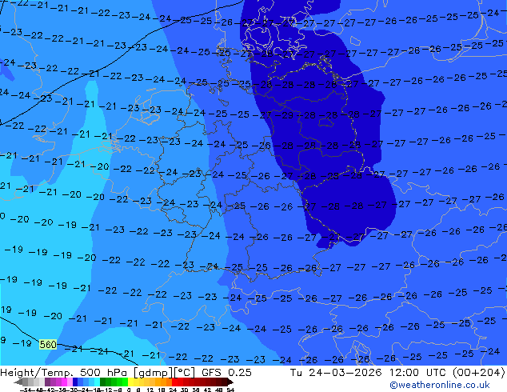
Task: Click the (00+204) forecast hour label
Action: tap(480, 372)
